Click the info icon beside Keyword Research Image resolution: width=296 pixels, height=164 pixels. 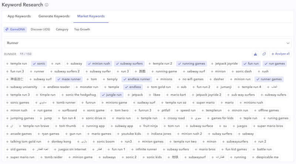pyautogui.click(x=46, y=5)
